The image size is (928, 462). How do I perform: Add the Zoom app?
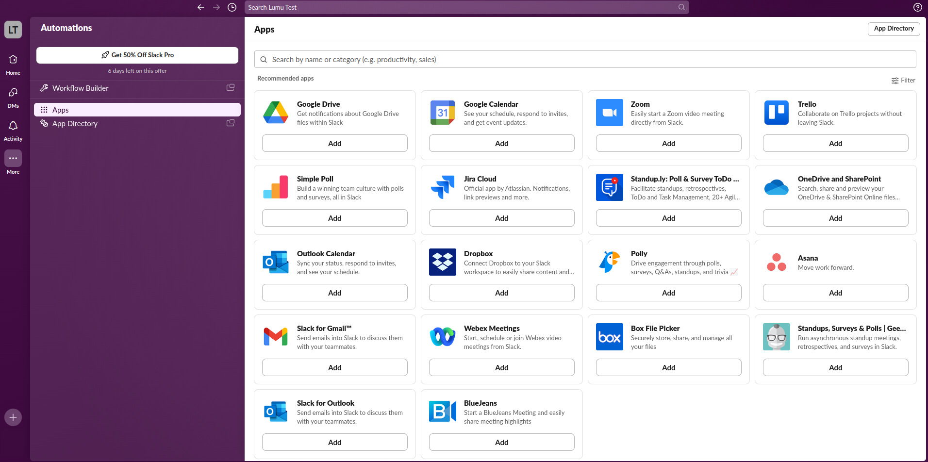tap(668, 144)
